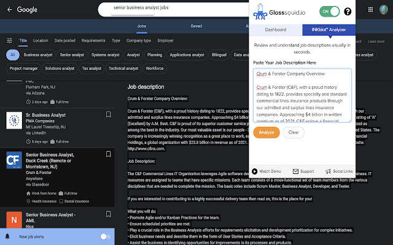Select the Systems analyst chip
Image resolution: width=393 pixels, height=245 pixels.
pyautogui.click(x=106, y=55)
